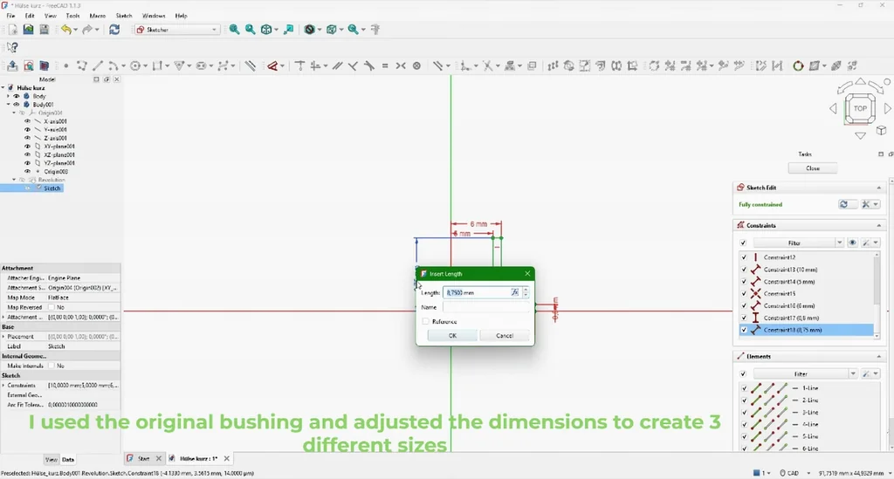Cancel the Insert Length dialog
894x479 pixels.
pyautogui.click(x=505, y=335)
